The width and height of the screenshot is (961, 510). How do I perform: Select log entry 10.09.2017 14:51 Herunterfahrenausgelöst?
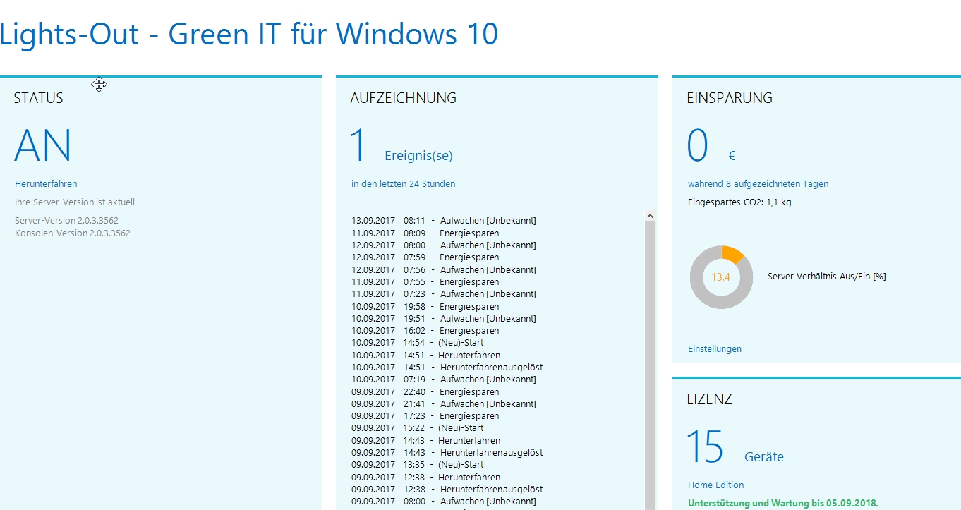447,368
